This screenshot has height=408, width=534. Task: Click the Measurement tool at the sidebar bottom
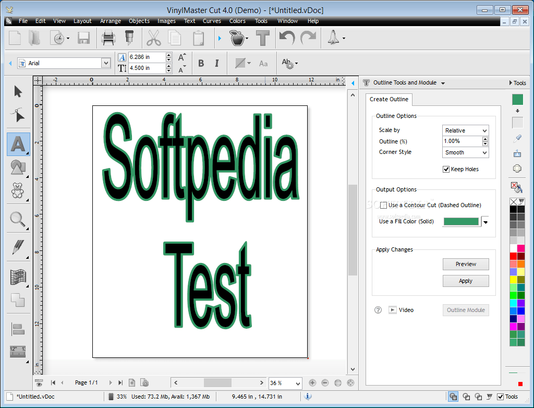(x=17, y=351)
